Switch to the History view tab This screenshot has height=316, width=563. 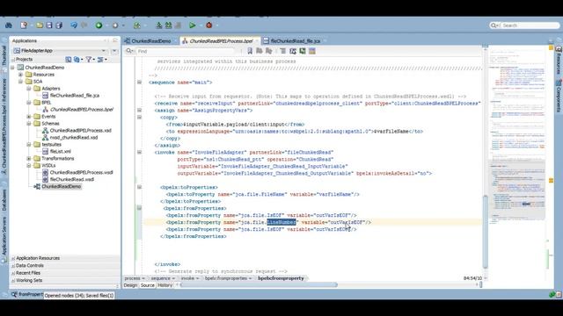tap(165, 285)
